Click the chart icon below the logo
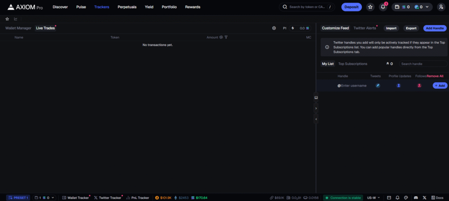The width and height of the screenshot is (449, 201). pyautogui.click(x=16, y=19)
